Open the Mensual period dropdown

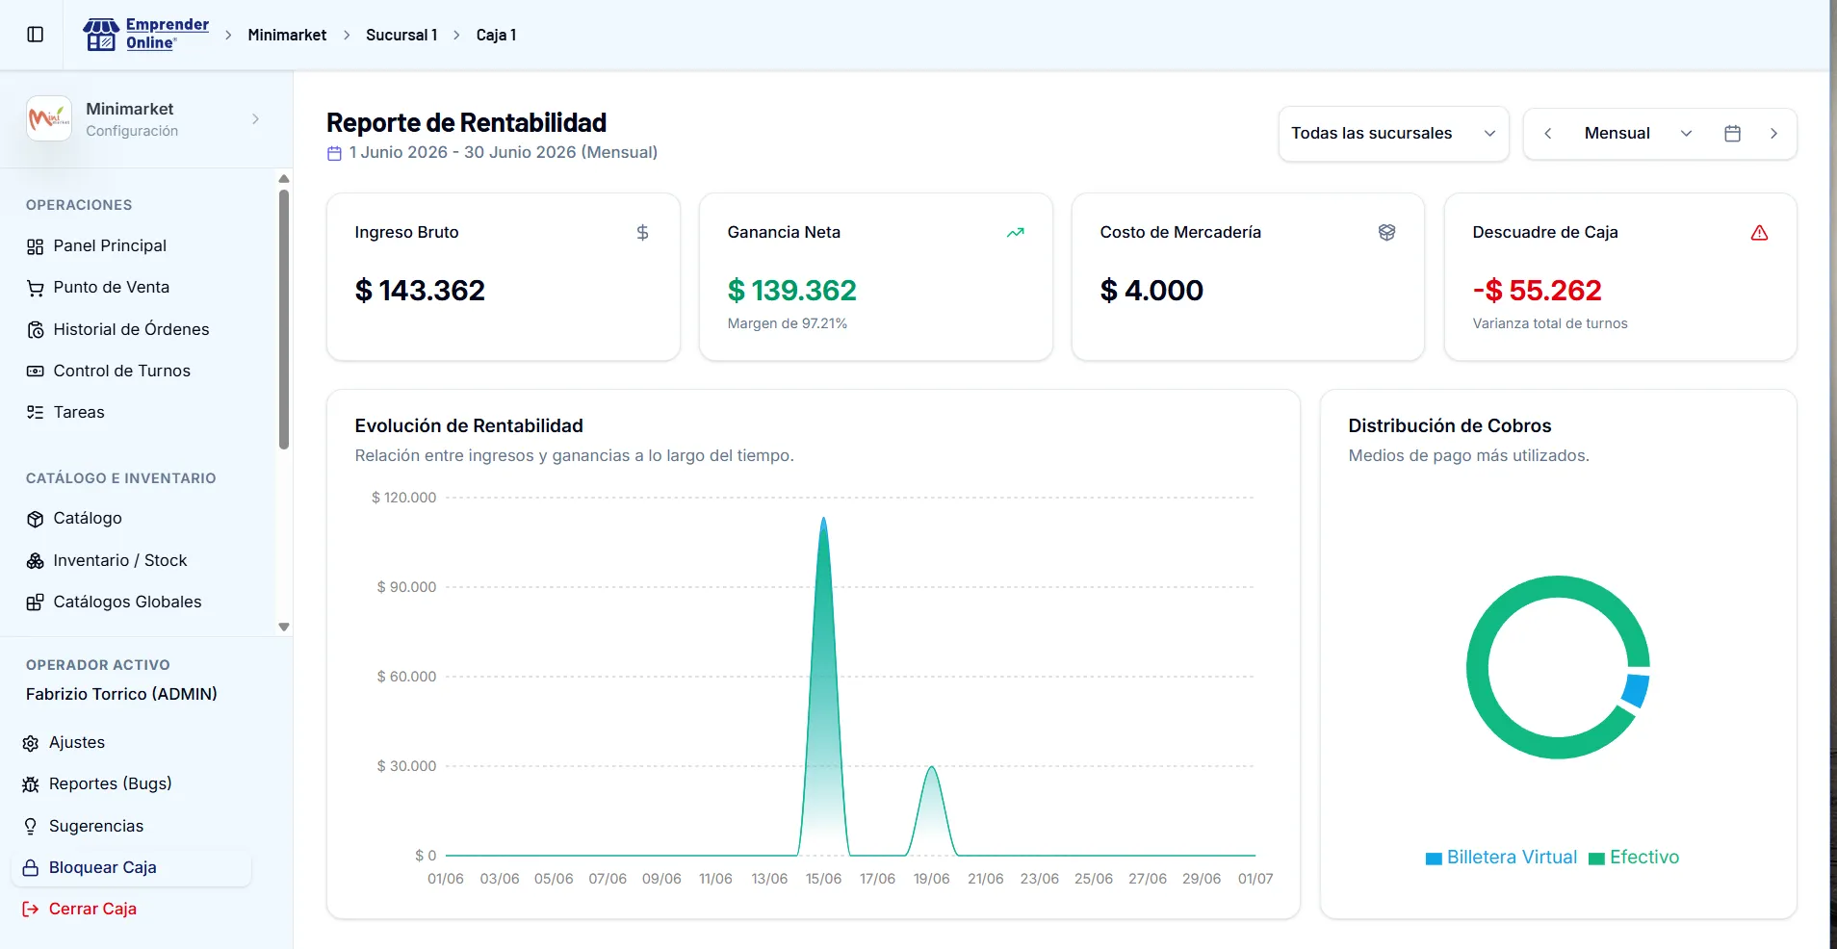point(1637,134)
